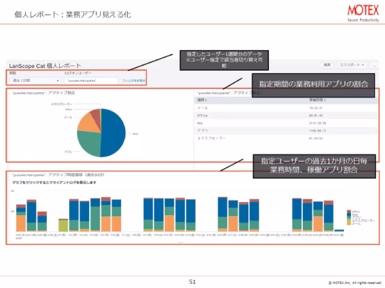
Task: Sort table by 稼働時間 column header
Action: click(x=317, y=100)
